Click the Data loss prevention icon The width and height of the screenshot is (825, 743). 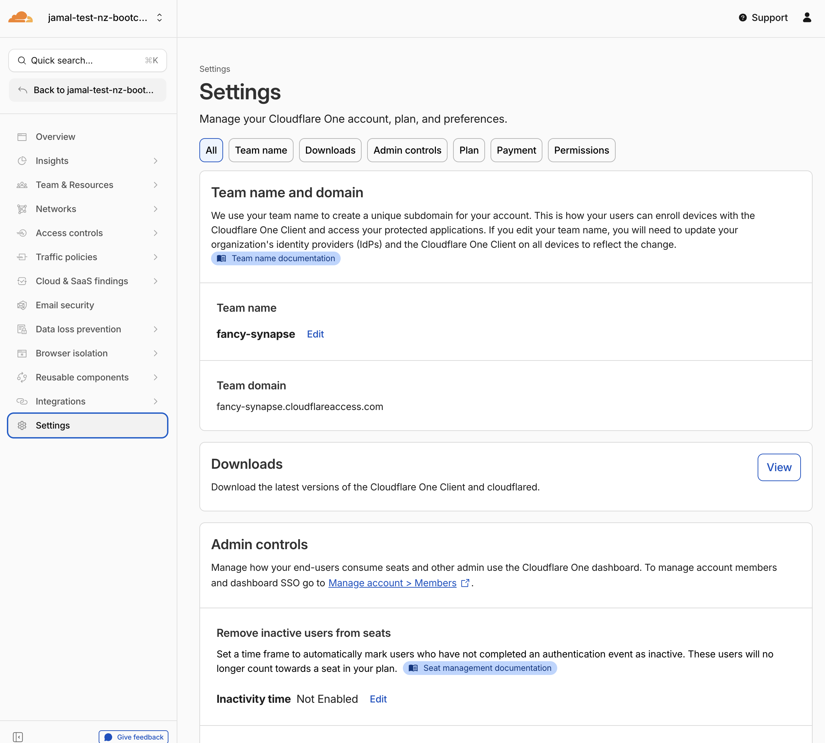tap(22, 330)
